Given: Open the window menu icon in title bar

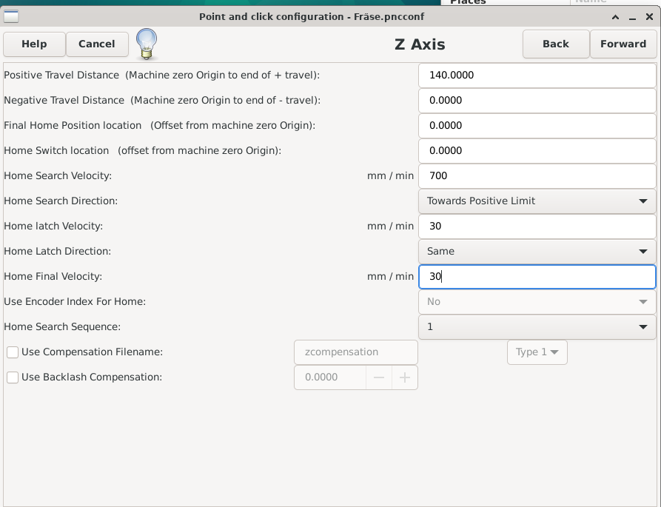Looking at the screenshot, I should pyautogui.click(x=13, y=17).
